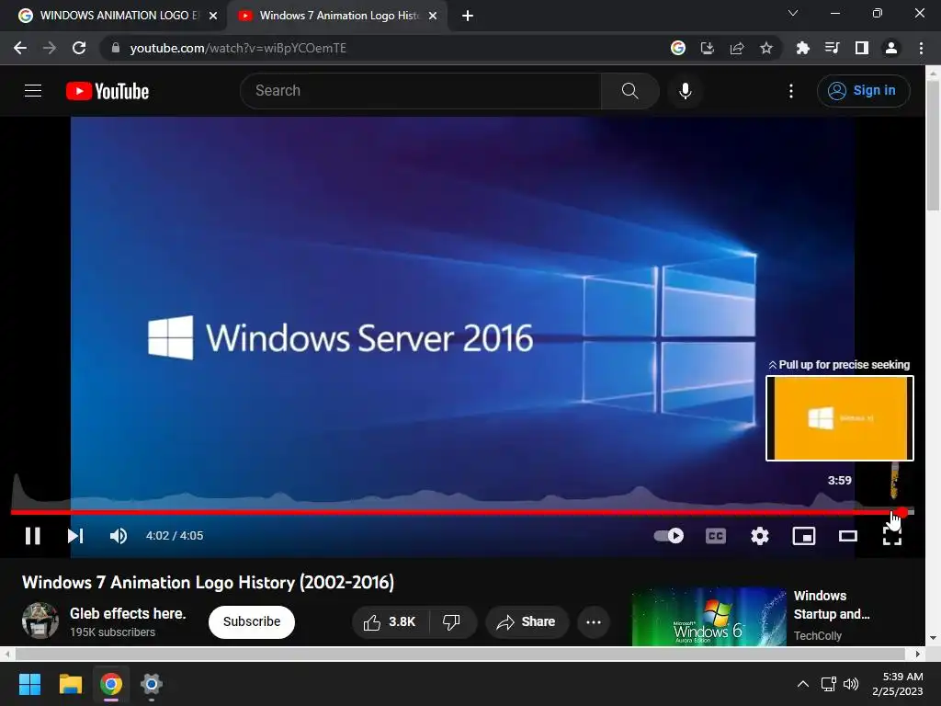Go forward in browser history

(x=50, y=48)
